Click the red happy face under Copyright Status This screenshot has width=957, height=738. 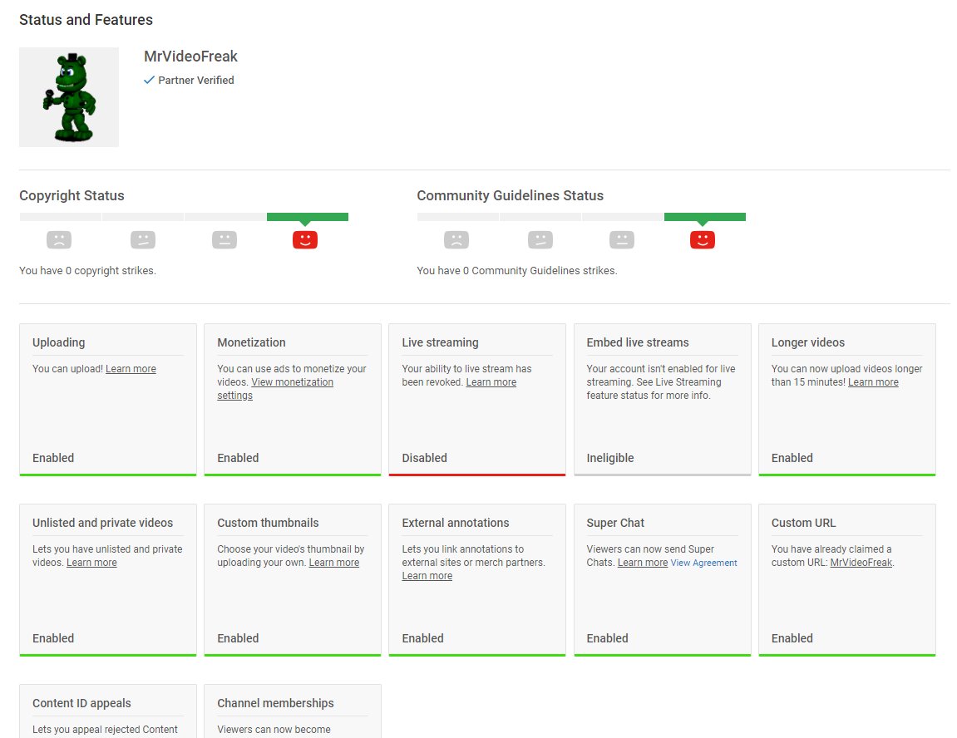[x=305, y=239]
